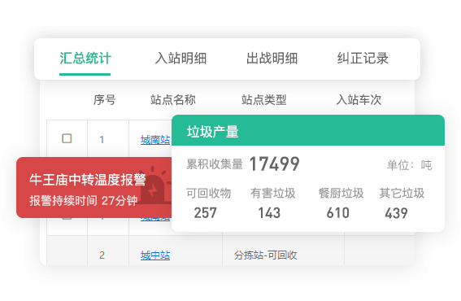This screenshot has width=461, height=301.
Task: Click the 入站车次 column header
Action: [x=359, y=100]
